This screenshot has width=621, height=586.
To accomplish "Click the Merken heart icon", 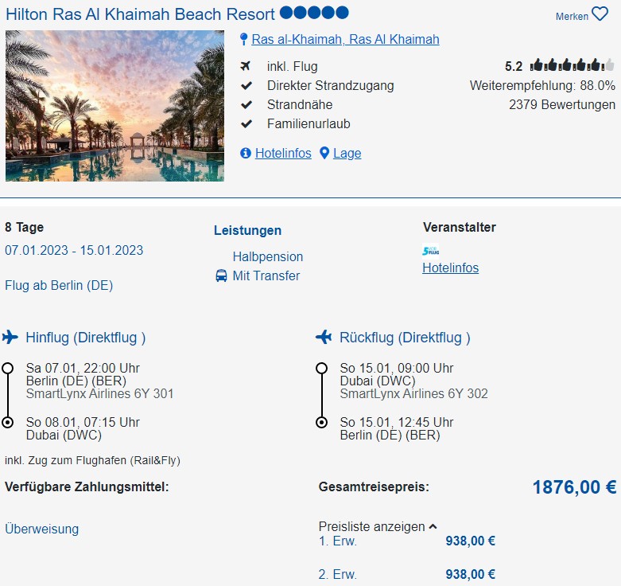I will pyautogui.click(x=600, y=15).
